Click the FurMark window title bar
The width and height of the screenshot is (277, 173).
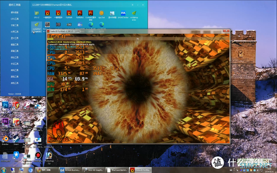coord(138,31)
